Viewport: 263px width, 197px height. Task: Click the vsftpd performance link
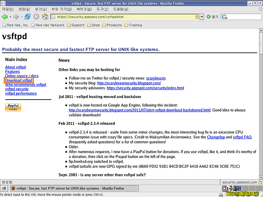coord(21,93)
